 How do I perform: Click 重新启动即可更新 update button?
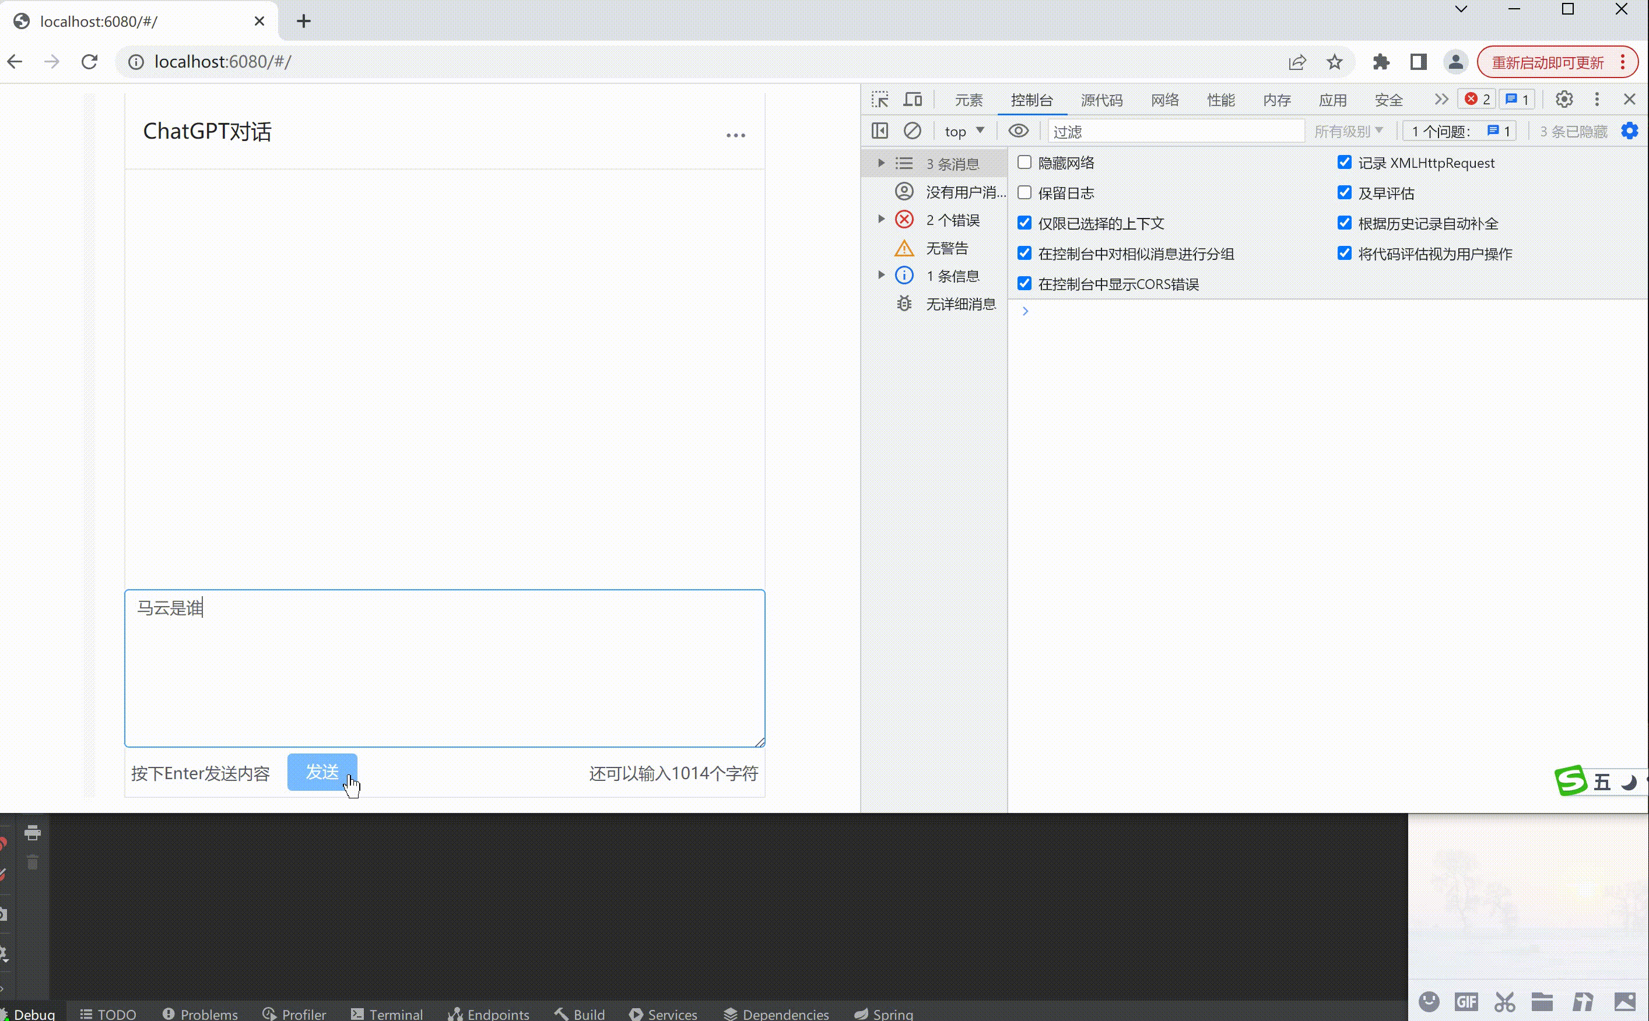click(x=1557, y=62)
